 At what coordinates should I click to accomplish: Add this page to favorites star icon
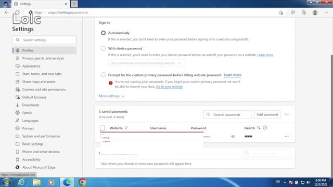281,12
